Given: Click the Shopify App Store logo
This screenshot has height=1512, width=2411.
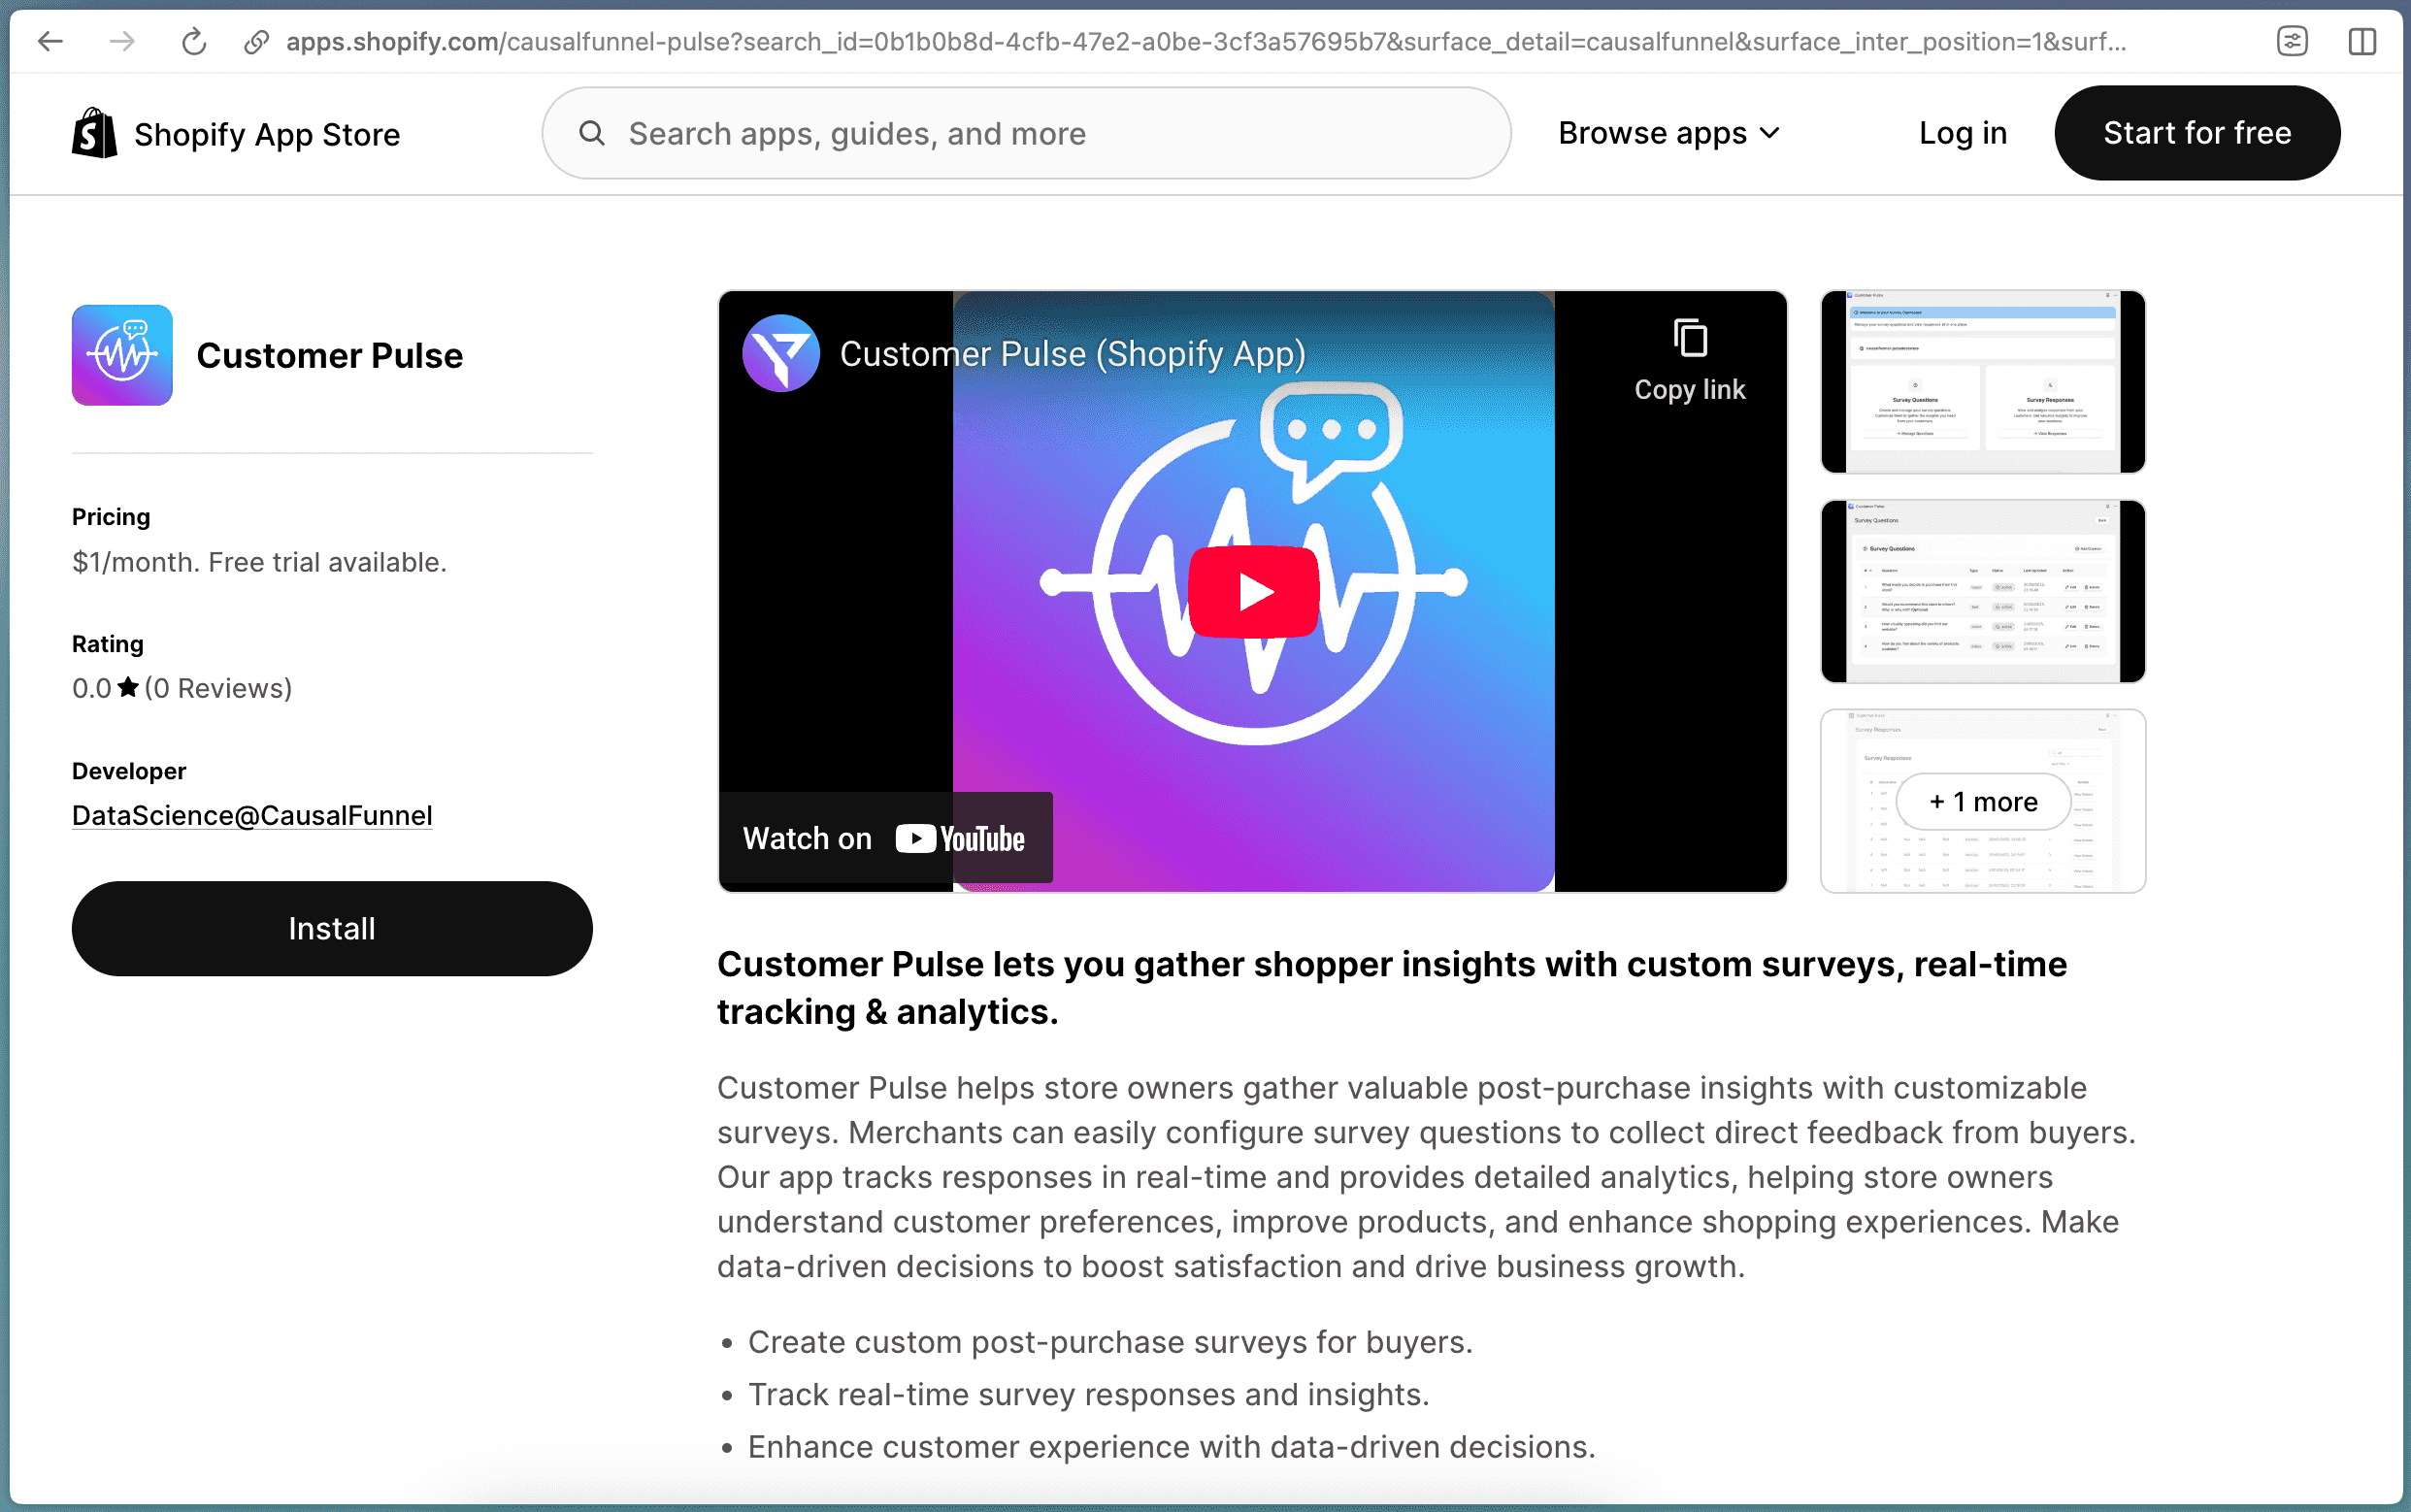Looking at the screenshot, I should click(x=236, y=133).
